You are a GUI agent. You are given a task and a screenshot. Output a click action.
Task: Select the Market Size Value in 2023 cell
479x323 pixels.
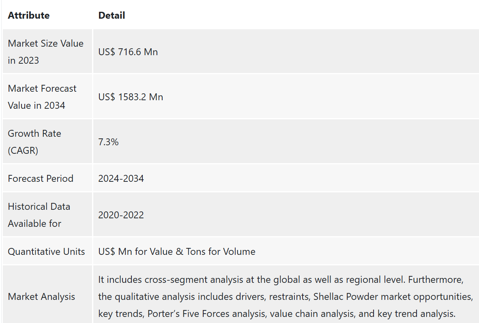tap(47, 52)
